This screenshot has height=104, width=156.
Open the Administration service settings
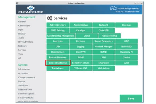(x=81, y=25)
